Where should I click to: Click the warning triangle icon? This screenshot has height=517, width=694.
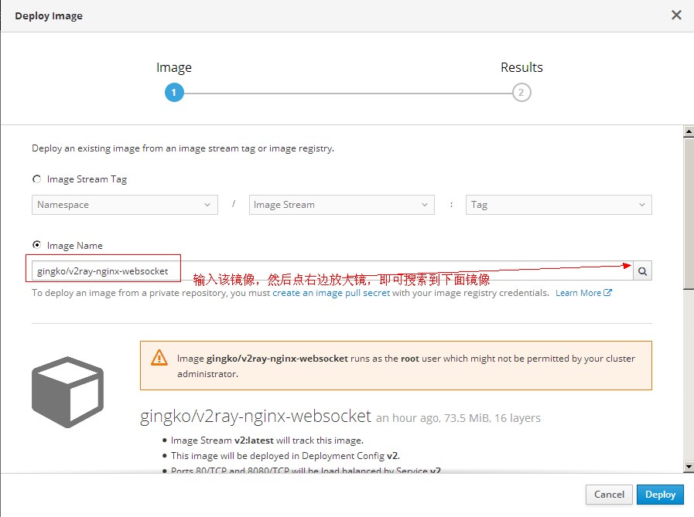(159, 357)
